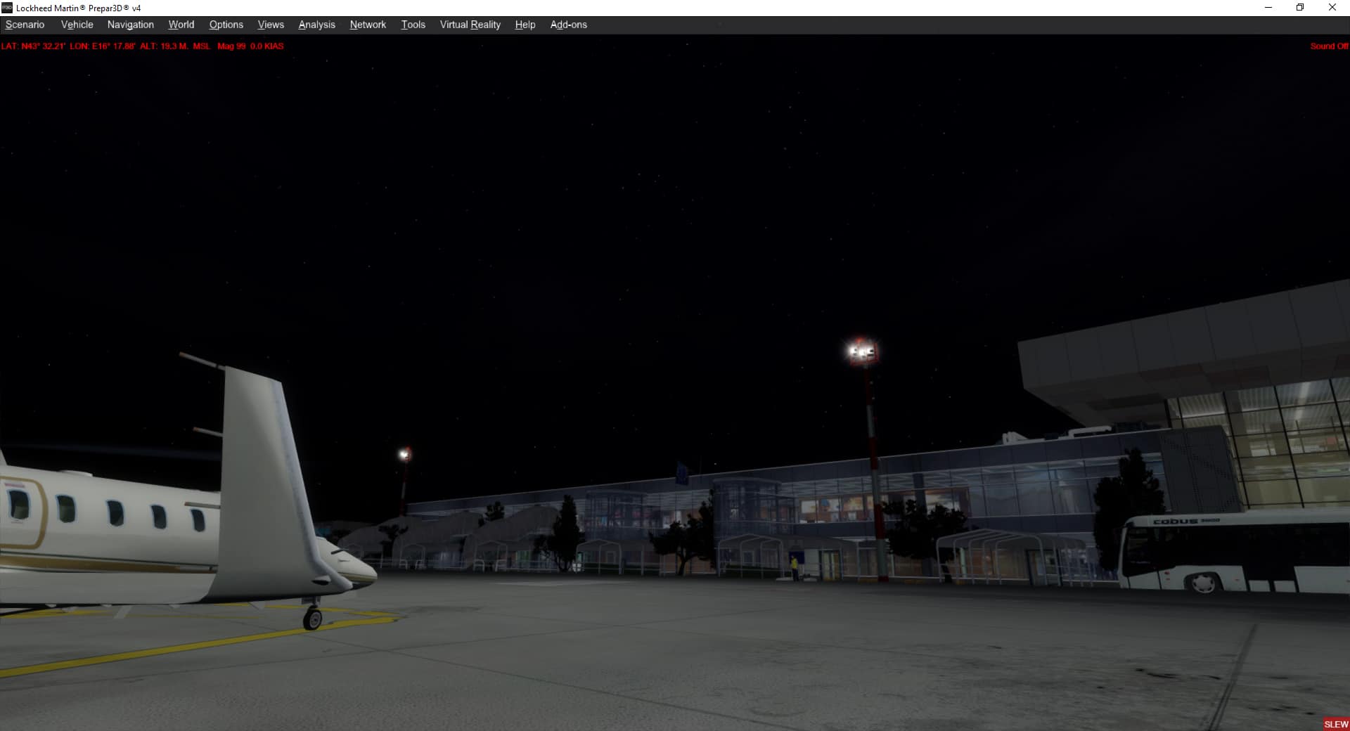Screen dimensions: 1350x731
Task: Click the Prepar3D app icon in title bar
Action: (x=7, y=8)
